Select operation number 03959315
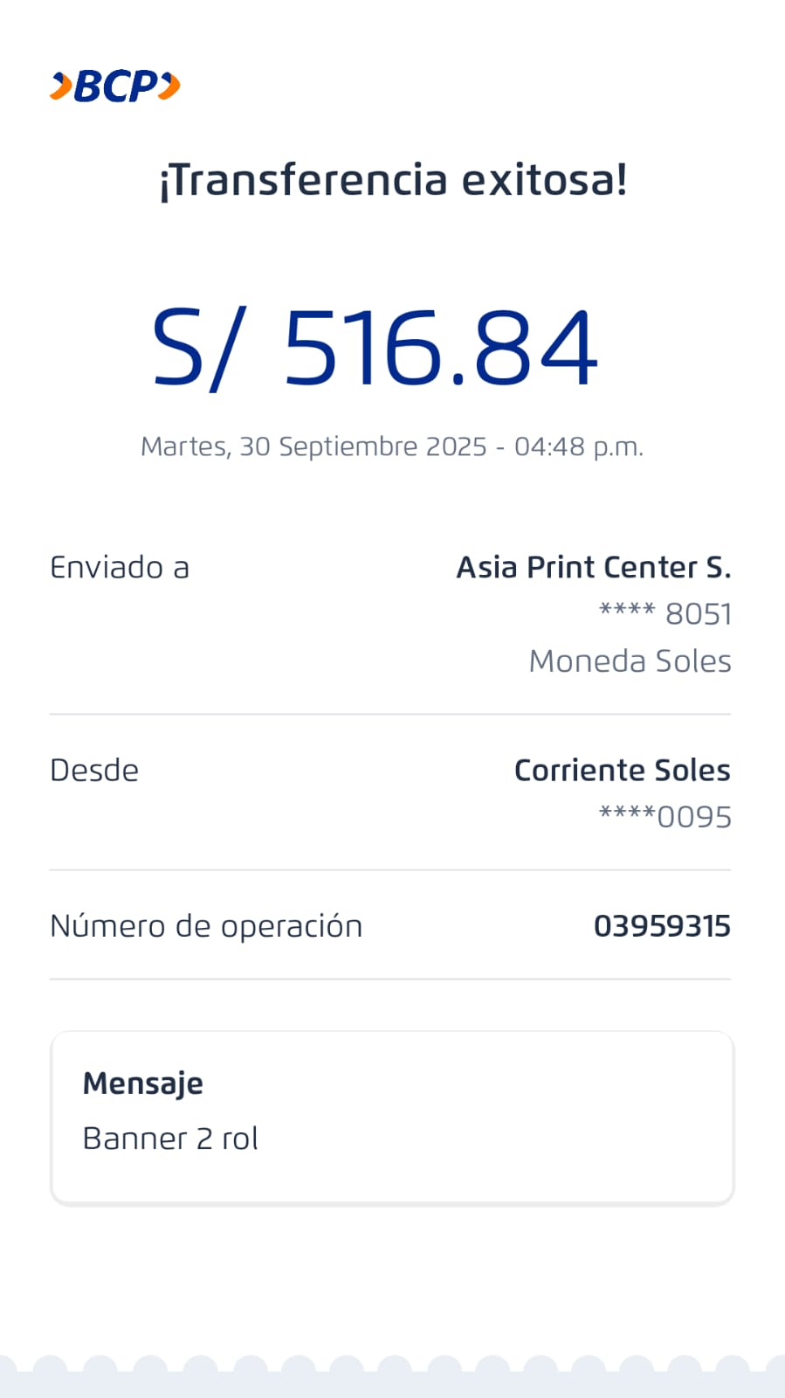This screenshot has height=1398, width=785. coord(662,926)
